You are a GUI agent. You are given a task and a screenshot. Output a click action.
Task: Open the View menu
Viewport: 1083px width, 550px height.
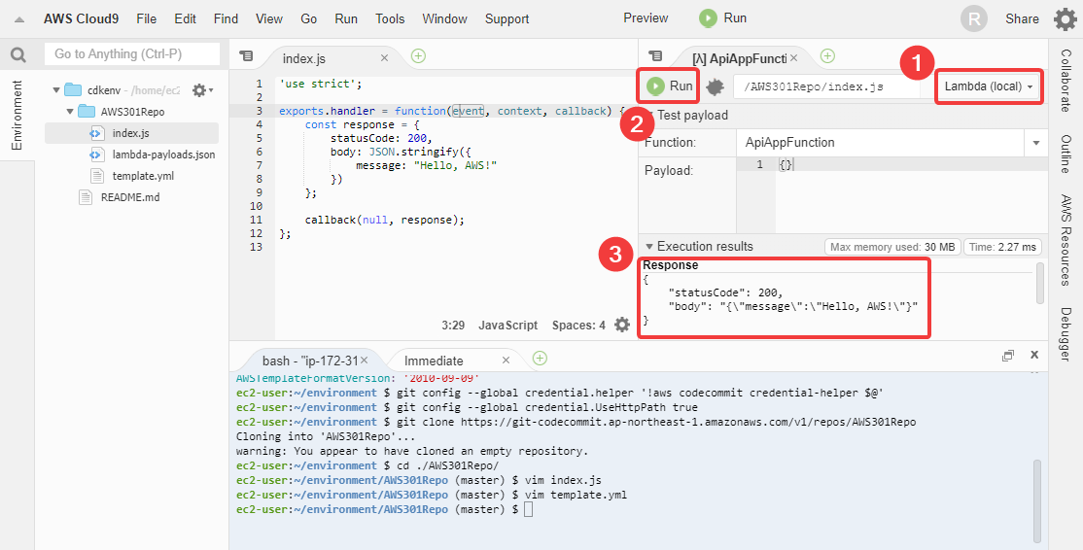click(269, 18)
